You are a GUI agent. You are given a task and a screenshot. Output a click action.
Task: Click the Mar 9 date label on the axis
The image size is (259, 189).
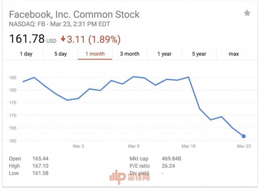coord(133,146)
